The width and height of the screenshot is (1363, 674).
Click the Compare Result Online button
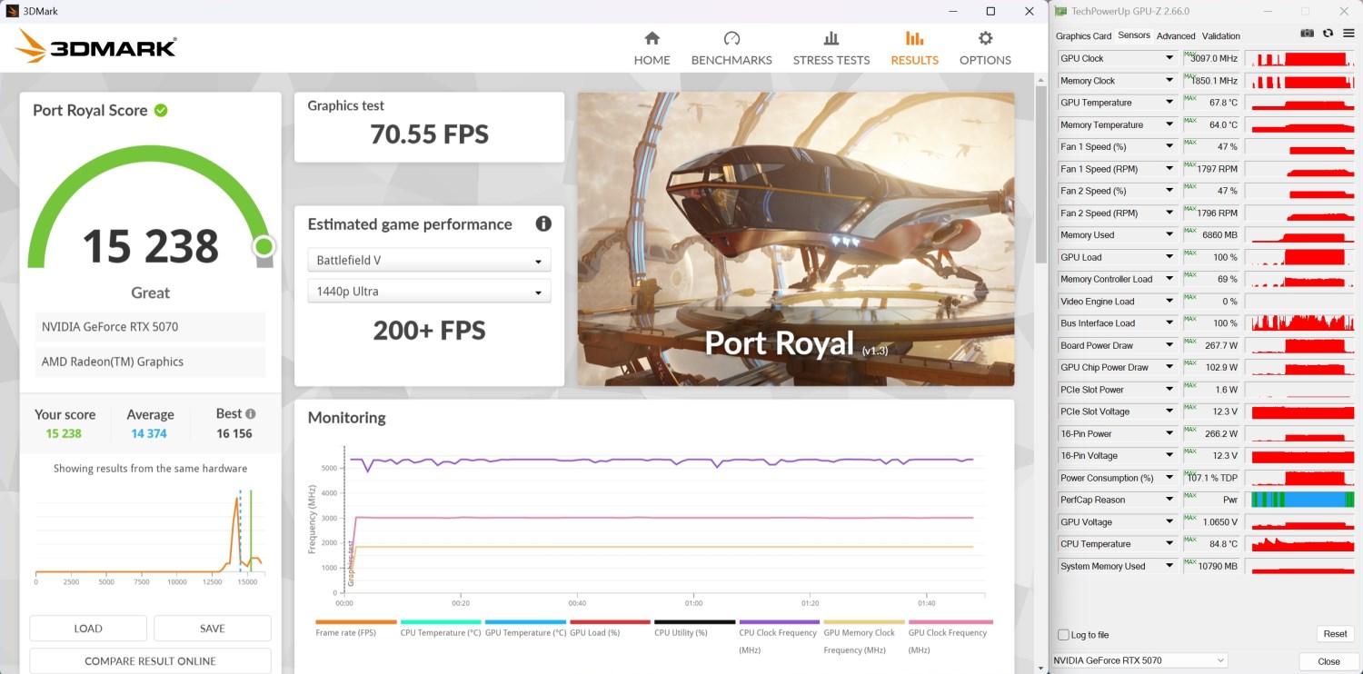(x=150, y=660)
